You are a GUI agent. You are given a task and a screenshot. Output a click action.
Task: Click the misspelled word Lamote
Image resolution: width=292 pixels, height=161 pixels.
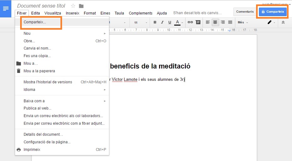[130, 80]
